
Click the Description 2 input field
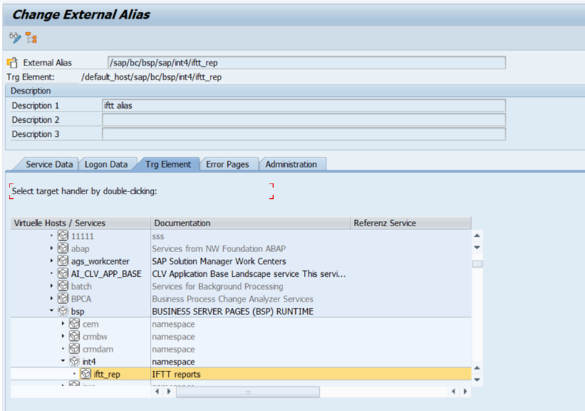pyautogui.click(x=303, y=120)
